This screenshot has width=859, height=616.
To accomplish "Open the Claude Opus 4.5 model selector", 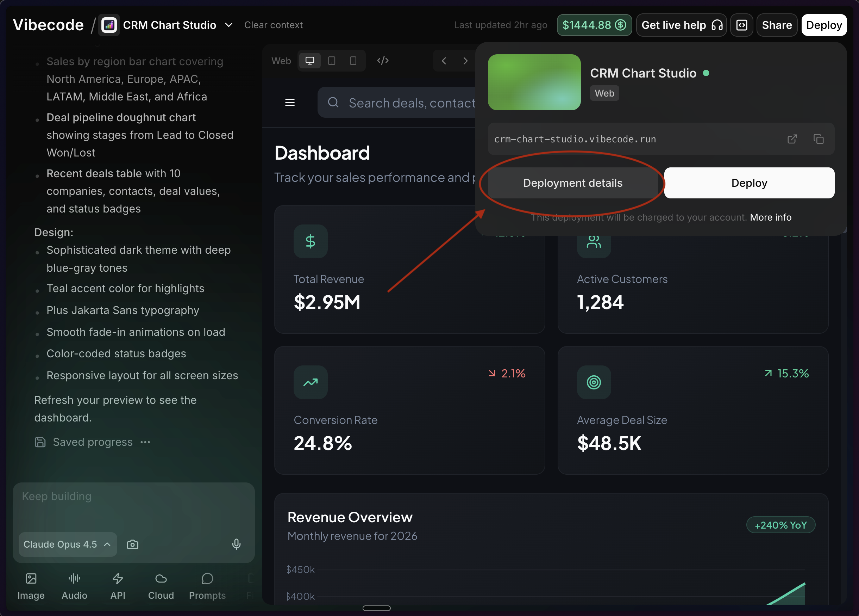I will click(67, 544).
